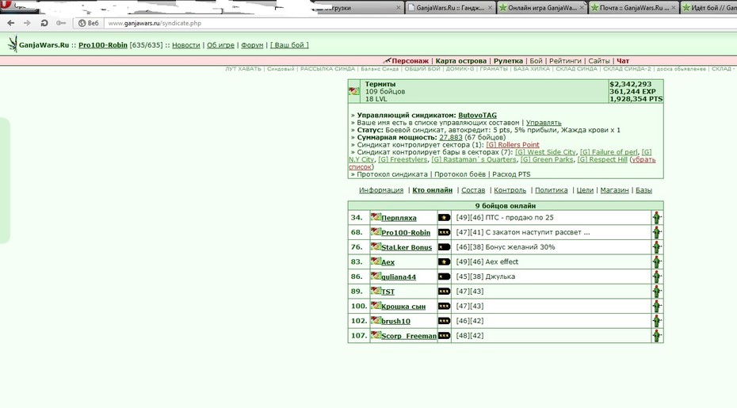Click soldier icon in Scorp_Freeman row
Viewport: 737px width, 408px height.
click(x=657, y=336)
